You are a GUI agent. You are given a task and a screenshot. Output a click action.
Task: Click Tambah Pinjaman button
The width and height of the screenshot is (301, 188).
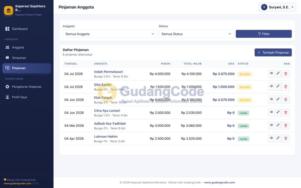pos(273,52)
